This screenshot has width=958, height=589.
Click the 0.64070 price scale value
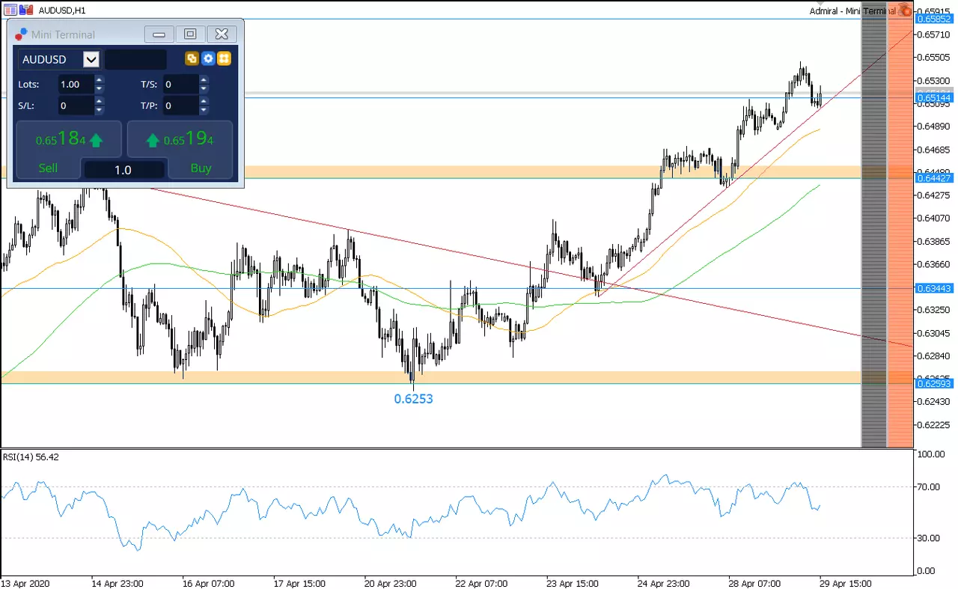tap(933, 219)
